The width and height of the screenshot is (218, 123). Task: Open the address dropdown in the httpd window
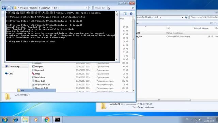(x=182, y=17)
